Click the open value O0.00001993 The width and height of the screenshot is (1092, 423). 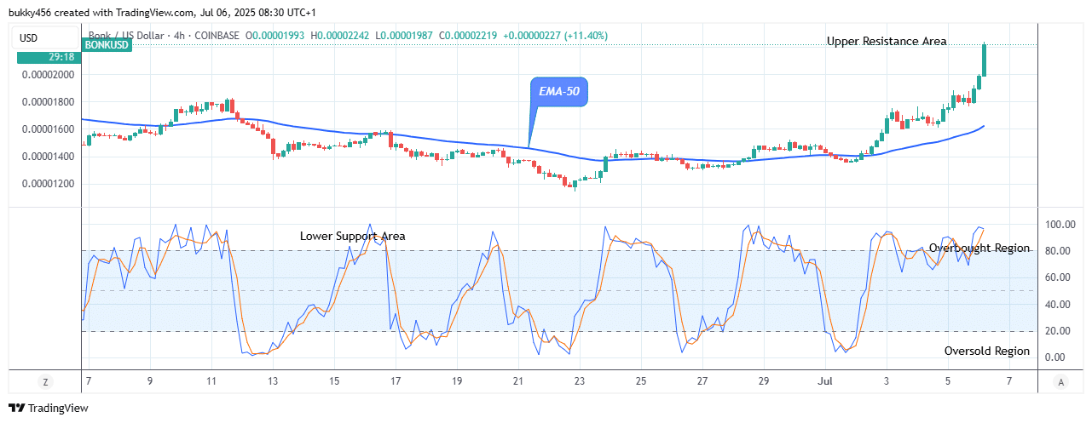(x=277, y=36)
